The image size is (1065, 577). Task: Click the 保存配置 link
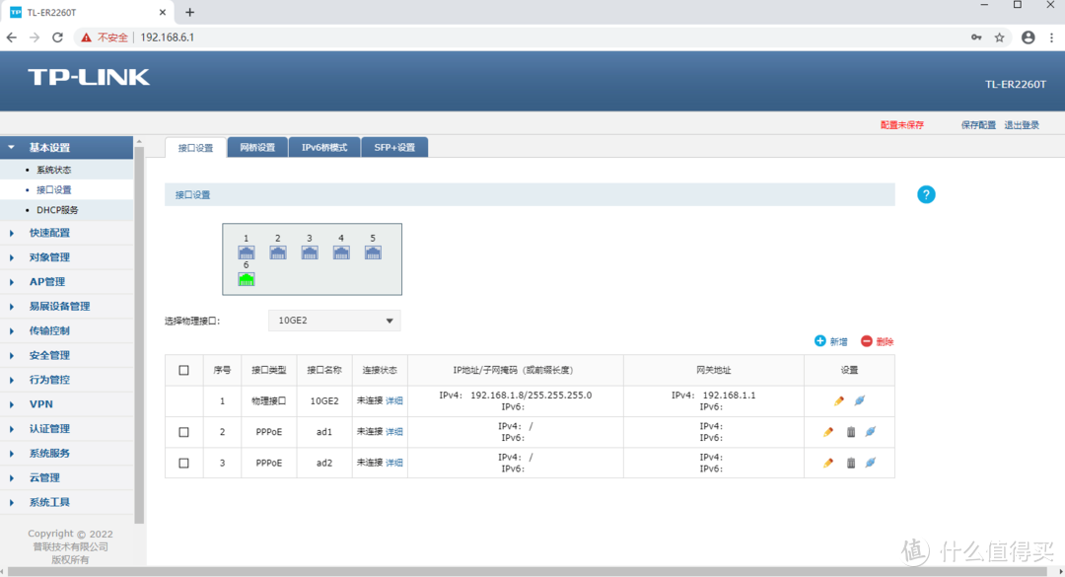(978, 125)
